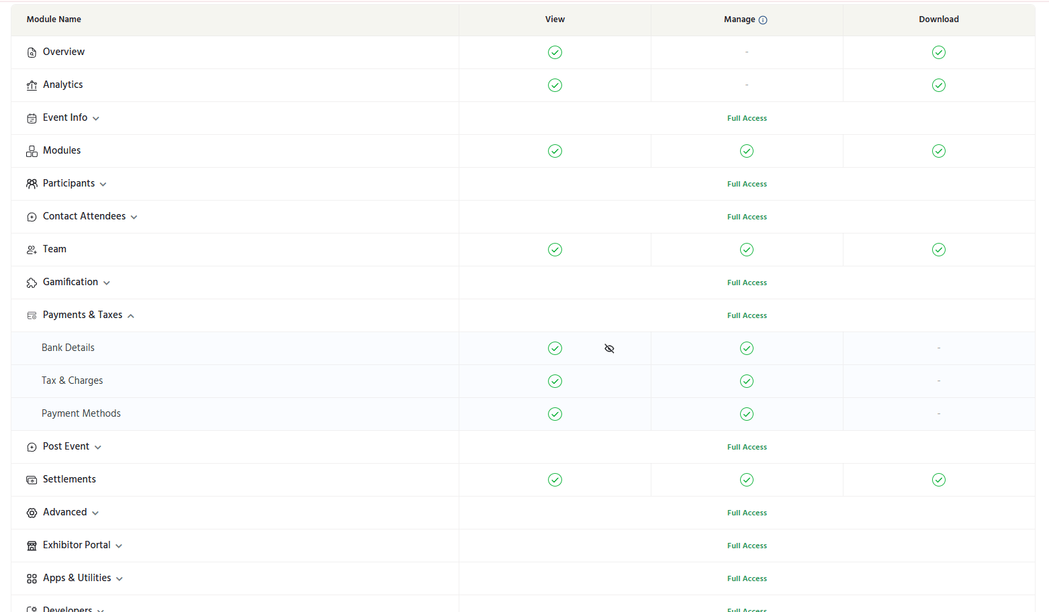Expand the Advanced chevron
Viewport: 1049px width, 612px height.
tap(95, 513)
